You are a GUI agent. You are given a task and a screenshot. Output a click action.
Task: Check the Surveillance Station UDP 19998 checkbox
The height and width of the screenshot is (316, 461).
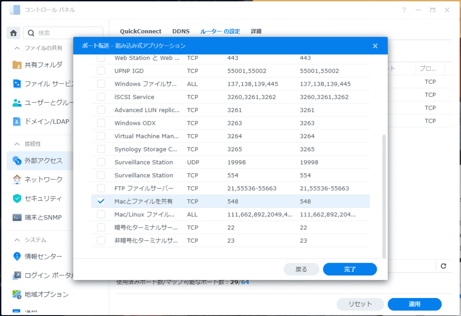point(101,162)
